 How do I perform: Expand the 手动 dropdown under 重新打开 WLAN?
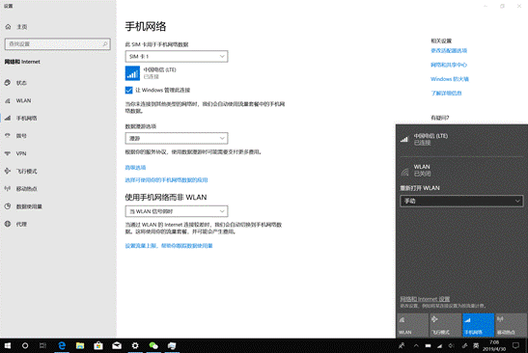click(x=461, y=201)
